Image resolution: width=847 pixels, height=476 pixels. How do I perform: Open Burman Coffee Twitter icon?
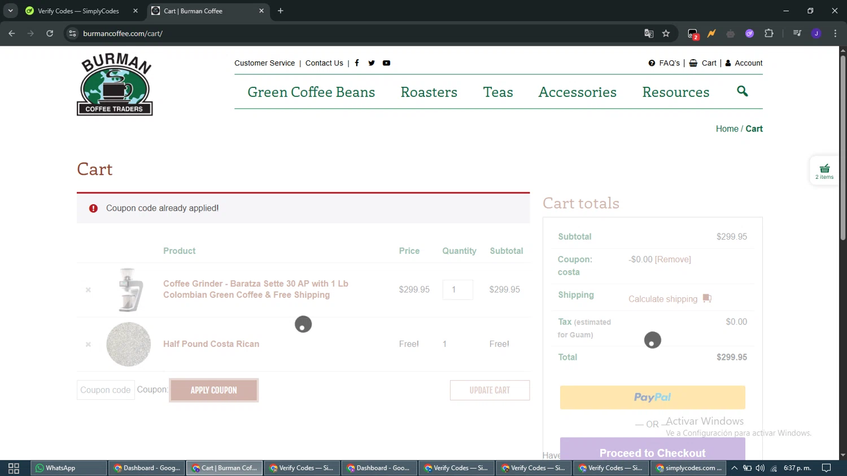click(x=372, y=63)
